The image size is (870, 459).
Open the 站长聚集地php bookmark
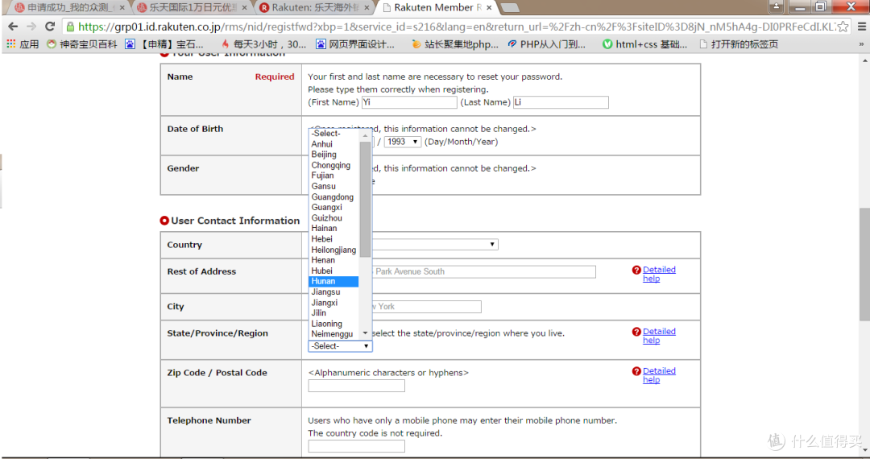click(x=455, y=43)
